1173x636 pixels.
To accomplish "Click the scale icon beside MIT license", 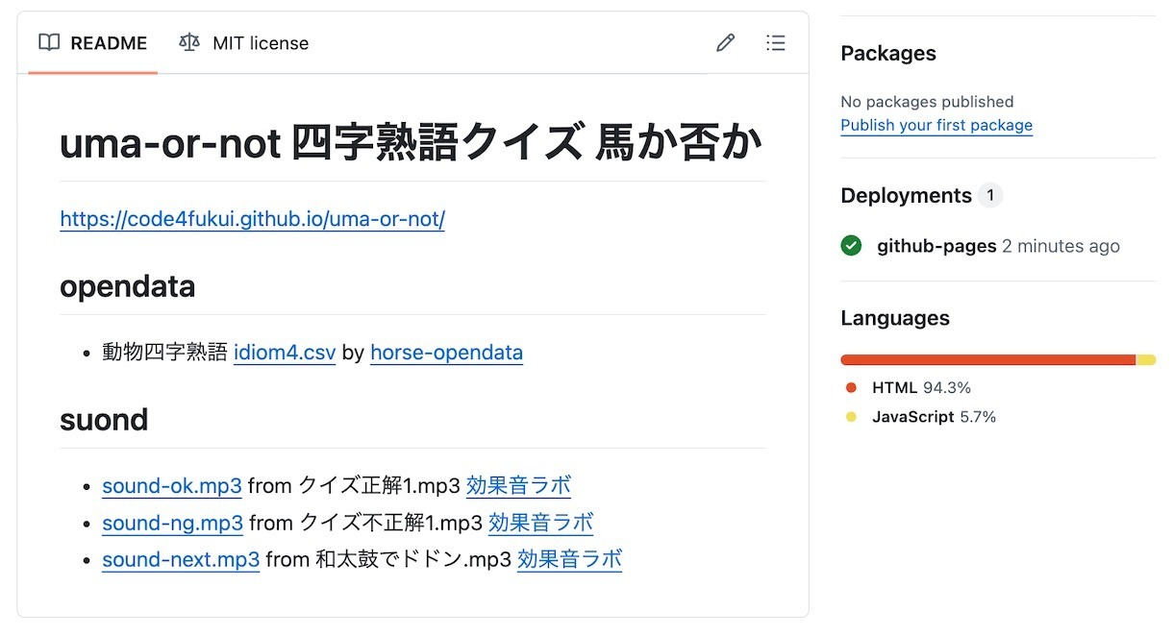I will tap(189, 43).
